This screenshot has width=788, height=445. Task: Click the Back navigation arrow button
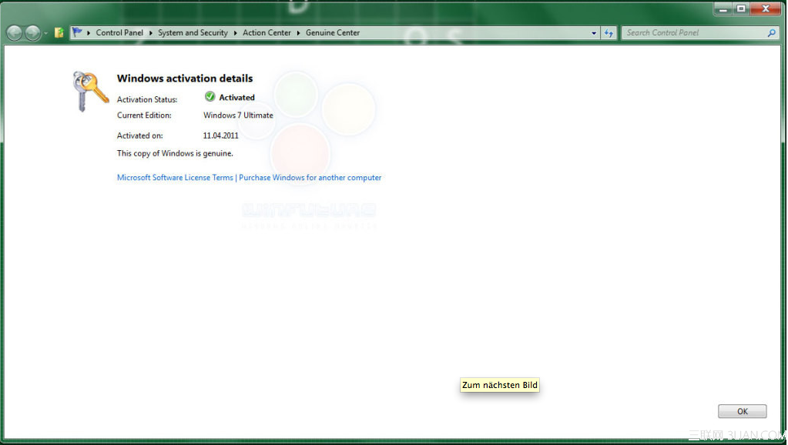click(x=14, y=33)
